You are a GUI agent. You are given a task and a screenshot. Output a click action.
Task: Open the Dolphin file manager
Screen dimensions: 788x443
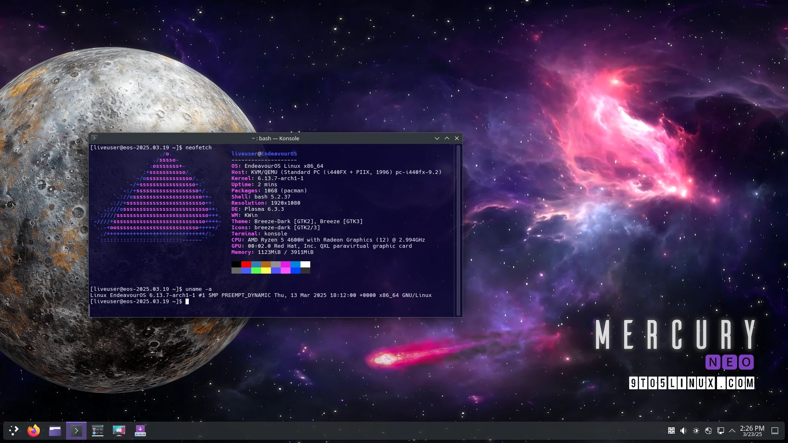coord(55,431)
